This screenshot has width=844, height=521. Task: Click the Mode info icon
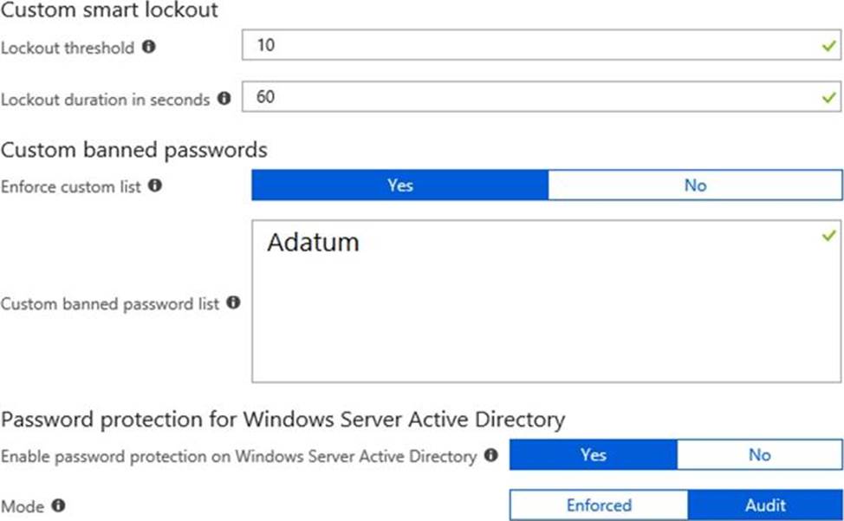[60, 505]
